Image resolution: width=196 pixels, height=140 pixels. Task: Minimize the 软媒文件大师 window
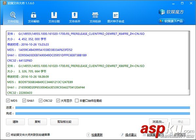tap(173, 3)
